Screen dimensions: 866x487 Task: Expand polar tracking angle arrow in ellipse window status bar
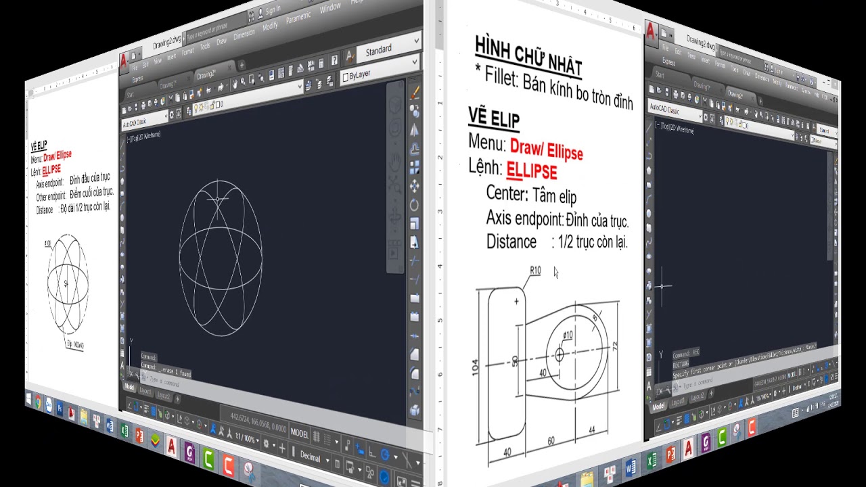pyautogui.click(x=396, y=457)
